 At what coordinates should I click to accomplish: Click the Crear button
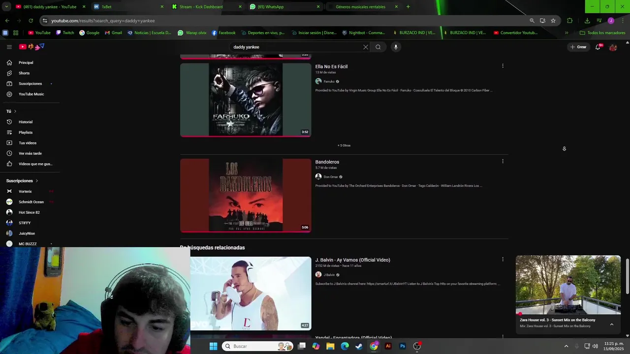pyautogui.click(x=578, y=47)
